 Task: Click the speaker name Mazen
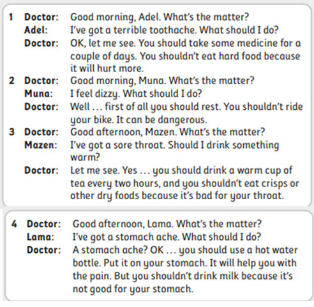(x=41, y=145)
